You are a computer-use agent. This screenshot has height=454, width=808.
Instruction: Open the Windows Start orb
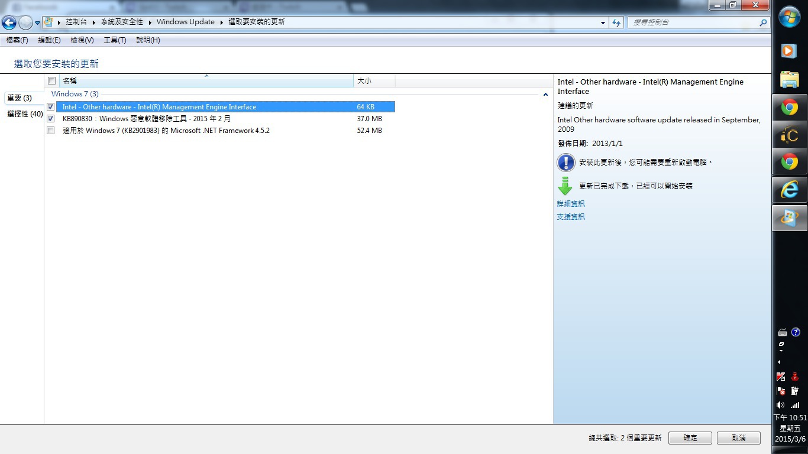pyautogui.click(x=790, y=17)
